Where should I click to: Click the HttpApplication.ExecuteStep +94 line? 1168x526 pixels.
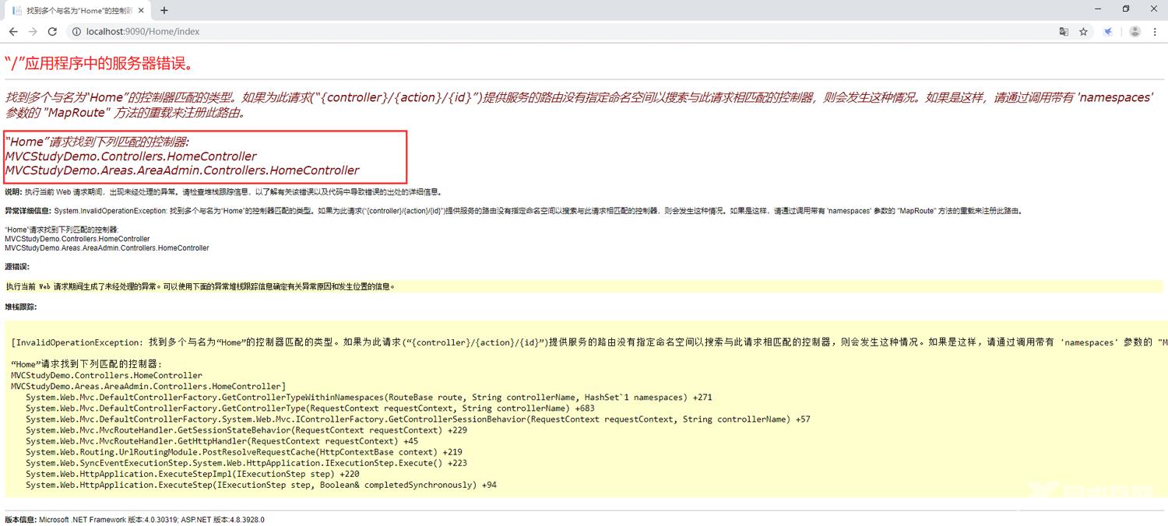(x=261, y=485)
